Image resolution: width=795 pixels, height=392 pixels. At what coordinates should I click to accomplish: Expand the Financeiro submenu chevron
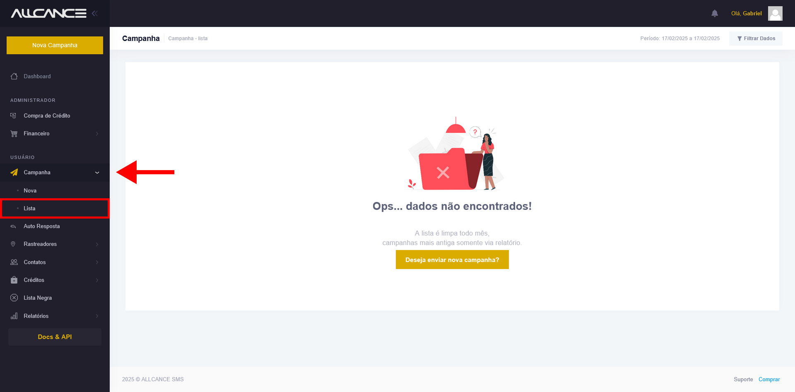click(x=97, y=134)
